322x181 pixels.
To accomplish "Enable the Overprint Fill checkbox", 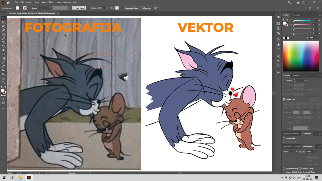I will coord(284,138).
